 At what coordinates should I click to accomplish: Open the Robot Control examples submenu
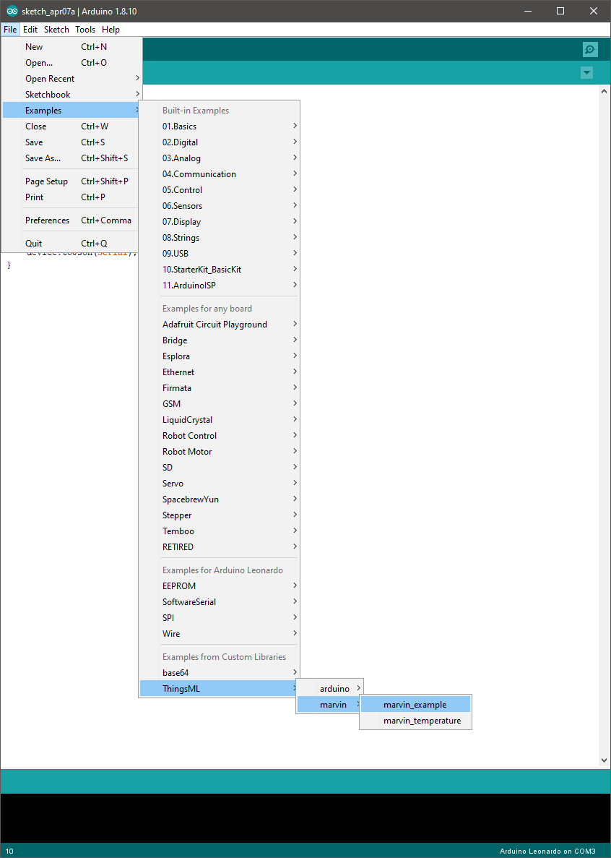pos(219,436)
